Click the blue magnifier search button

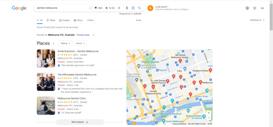(139, 8)
